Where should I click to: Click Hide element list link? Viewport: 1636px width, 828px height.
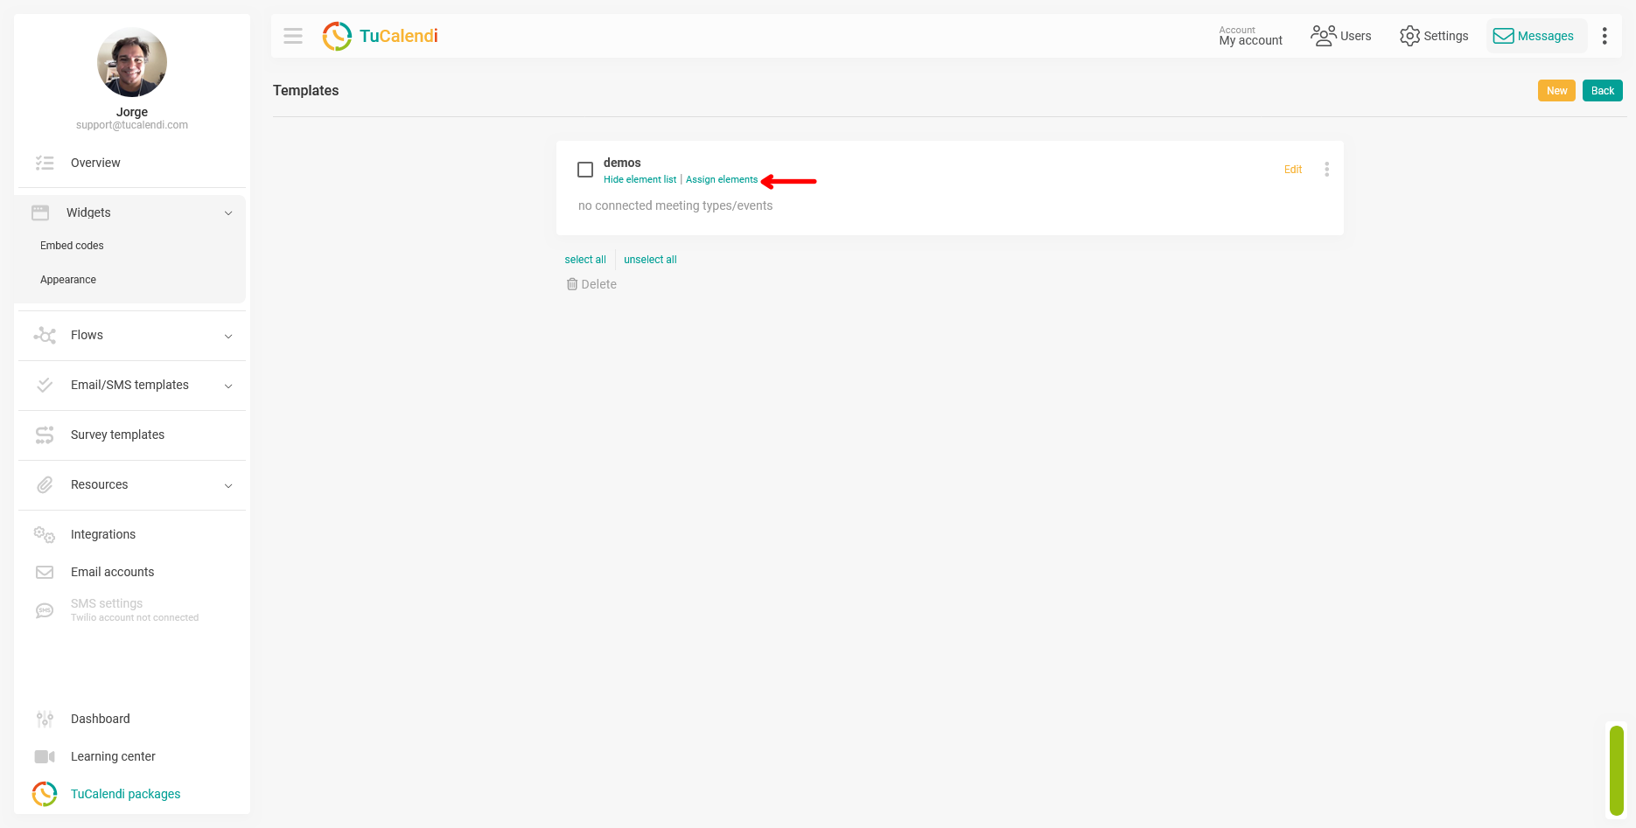click(x=640, y=180)
